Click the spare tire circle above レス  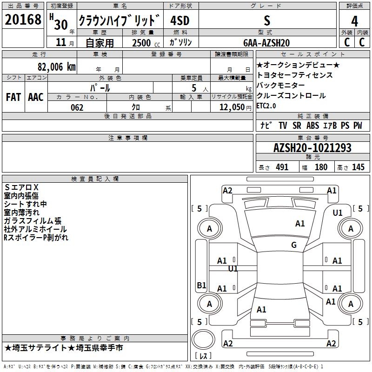[203, 339]
